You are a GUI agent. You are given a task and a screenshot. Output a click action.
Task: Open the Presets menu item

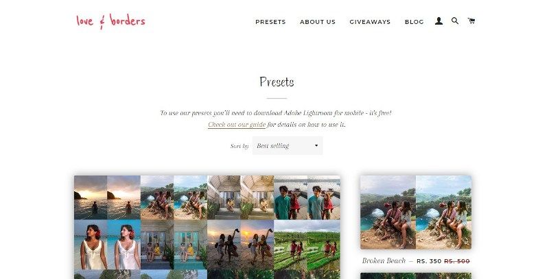pos(270,22)
